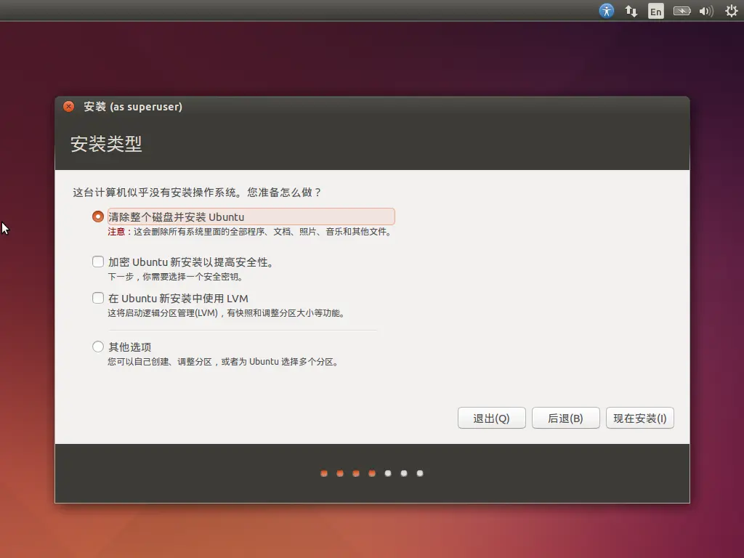Image resolution: width=744 pixels, height=558 pixels.
Task: Select 清除整个磁盘并安装 Ubuntu radio option
Action: 98,217
